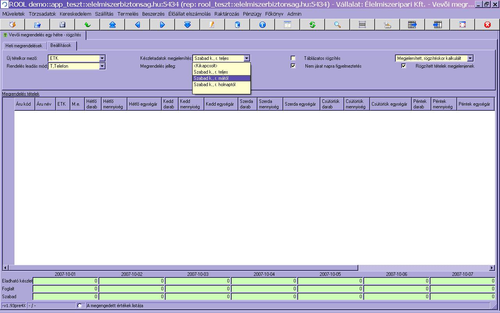Uncheck Nem járat napra figyelmeztetés

click(293, 66)
